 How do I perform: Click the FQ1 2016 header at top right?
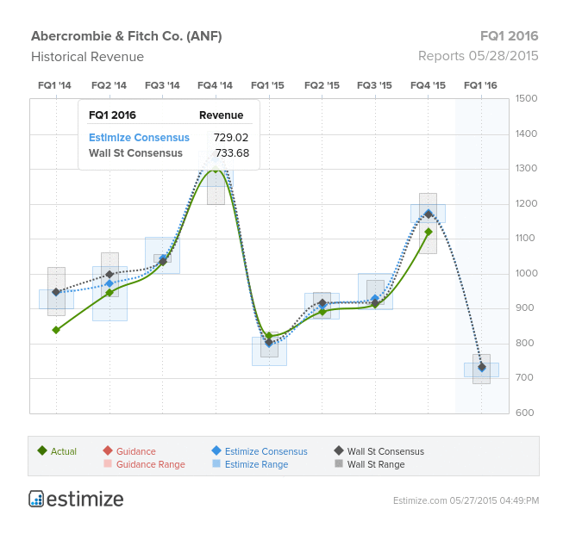click(509, 36)
